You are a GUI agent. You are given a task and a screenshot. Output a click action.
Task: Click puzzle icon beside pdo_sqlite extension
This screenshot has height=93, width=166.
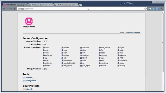[x=81, y=66]
